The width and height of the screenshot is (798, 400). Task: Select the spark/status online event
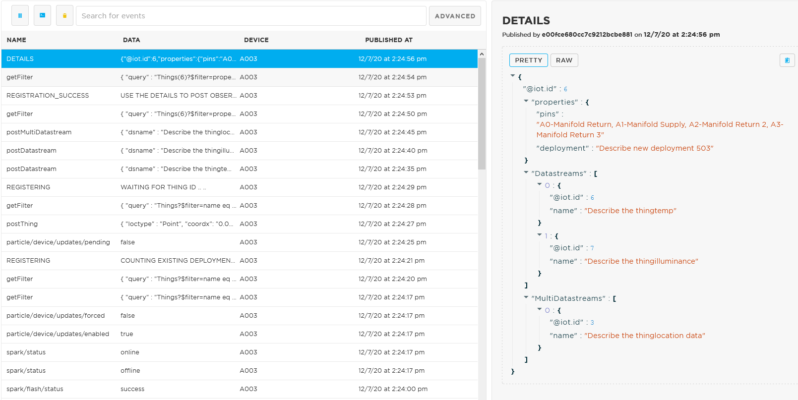pyautogui.click(x=240, y=352)
